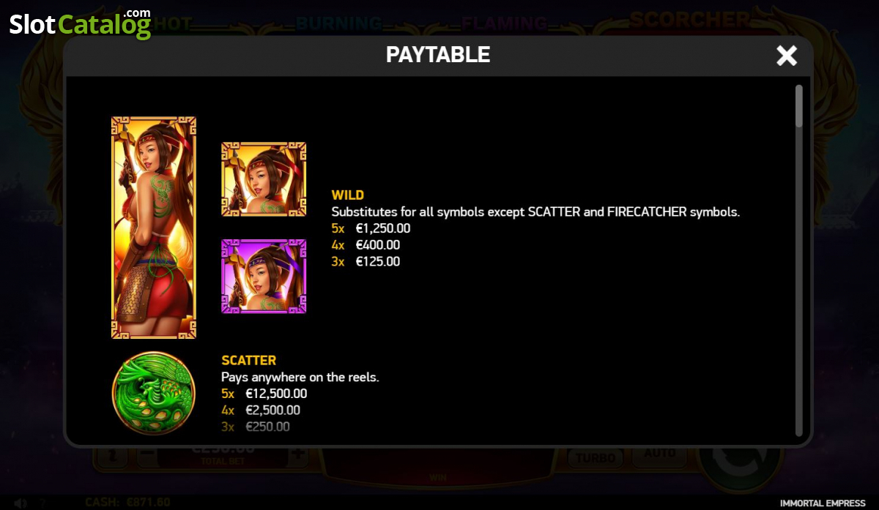Image resolution: width=879 pixels, height=510 pixels.
Task: Select the purple-framed Wild symbol icon
Action: click(x=264, y=276)
